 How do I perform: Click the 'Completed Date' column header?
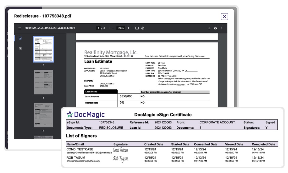click(x=264, y=144)
